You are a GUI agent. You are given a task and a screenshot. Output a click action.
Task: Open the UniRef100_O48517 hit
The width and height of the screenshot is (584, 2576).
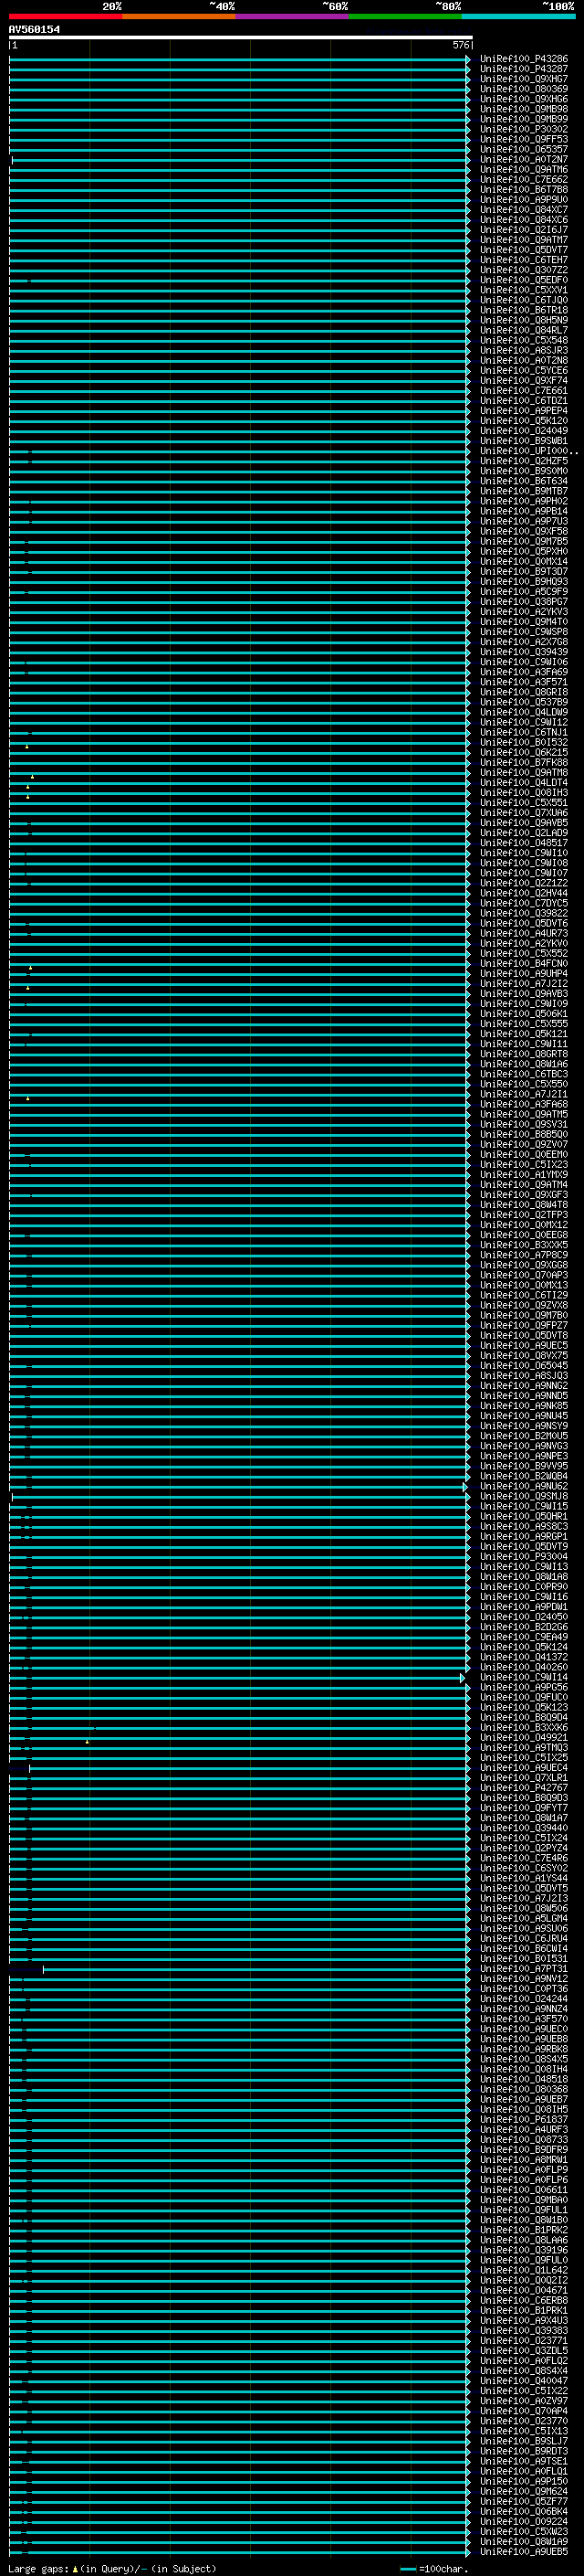[x=523, y=843]
